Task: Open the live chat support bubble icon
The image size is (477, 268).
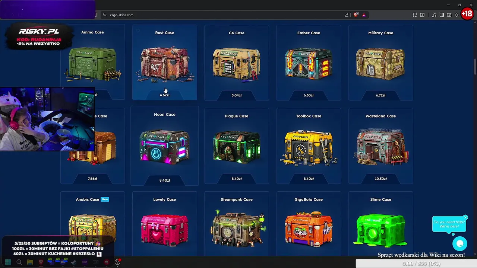Action: click(460, 244)
